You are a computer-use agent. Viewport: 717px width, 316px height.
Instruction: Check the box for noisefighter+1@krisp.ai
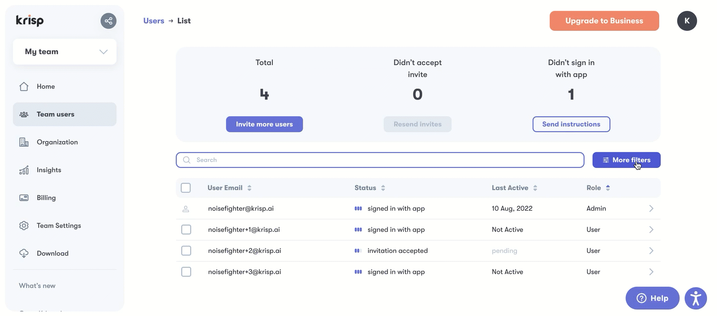pyautogui.click(x=186, y=230)
